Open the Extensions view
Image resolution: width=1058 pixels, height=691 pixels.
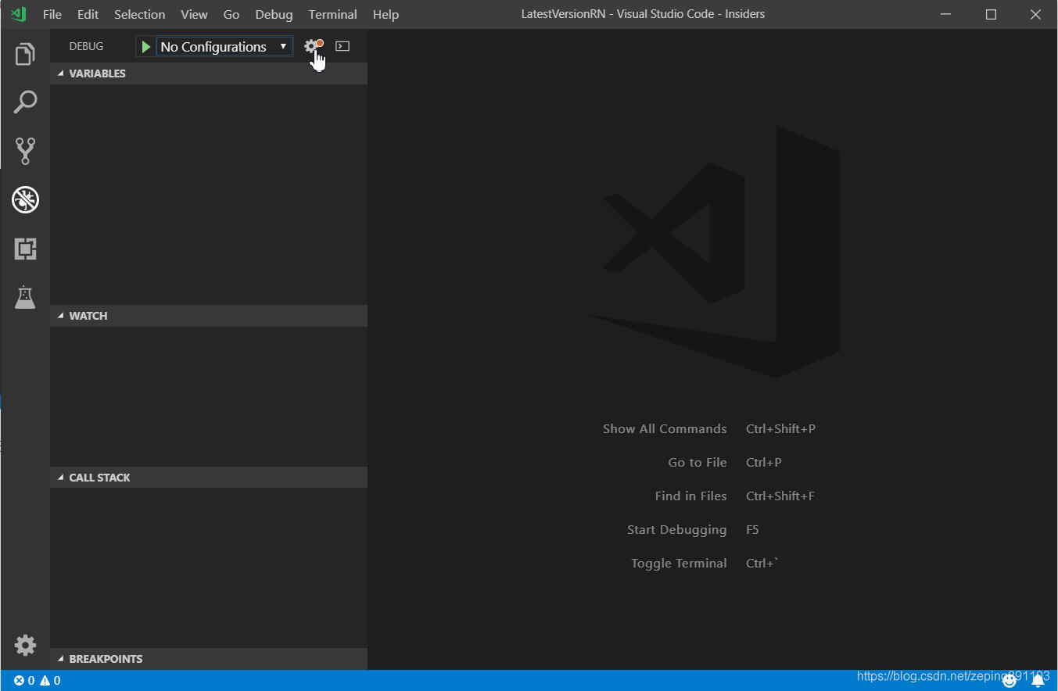25,249
